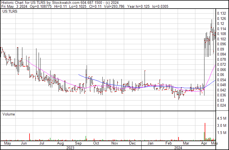Click the 2024 year label
Screen dimensions: 229x150
pyautogui.click(x=178, y=148)
